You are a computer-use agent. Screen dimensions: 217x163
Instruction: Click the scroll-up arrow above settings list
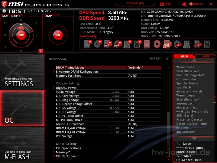(x=169, y=68)
